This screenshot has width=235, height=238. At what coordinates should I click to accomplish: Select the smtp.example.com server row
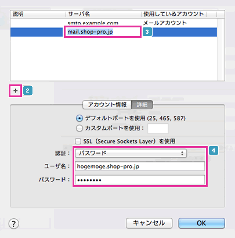click(114, 23)
